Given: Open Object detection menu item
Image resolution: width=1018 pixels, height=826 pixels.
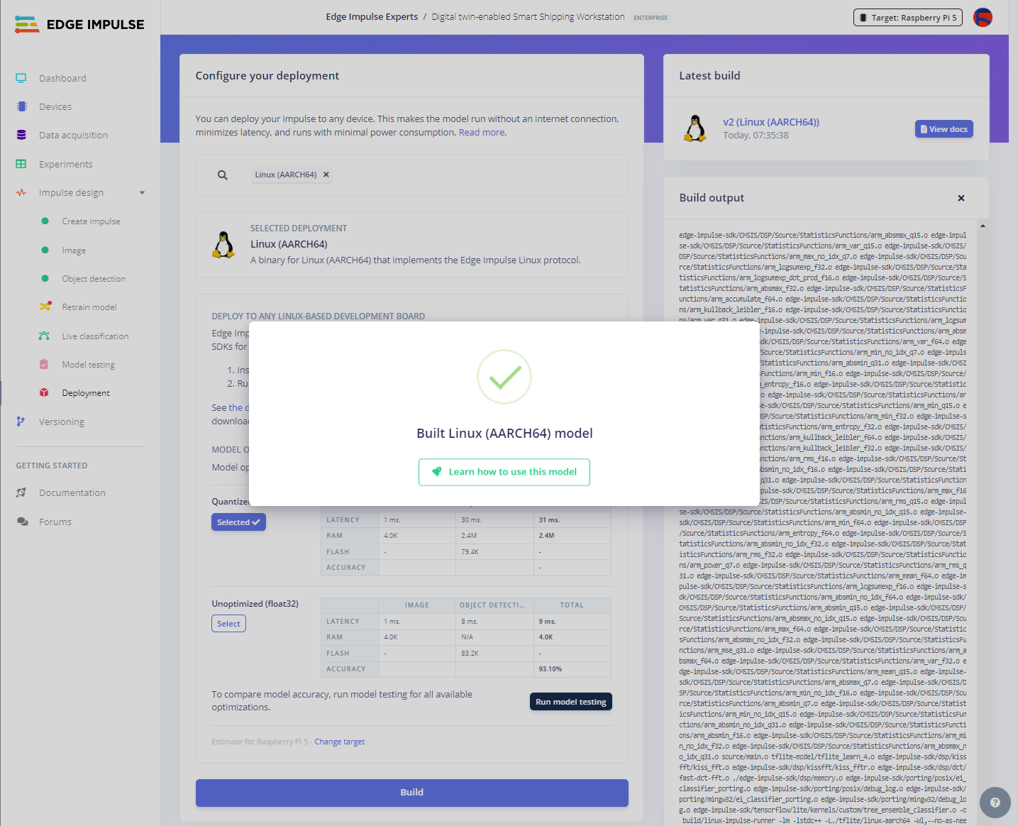Looking at the screenshot, I should pos(94,279).
